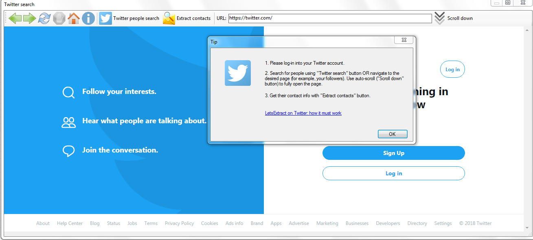Screen dimensions: 533x240
Task: Refresh the page with the blue arrows icon
Action: [44, 18]
